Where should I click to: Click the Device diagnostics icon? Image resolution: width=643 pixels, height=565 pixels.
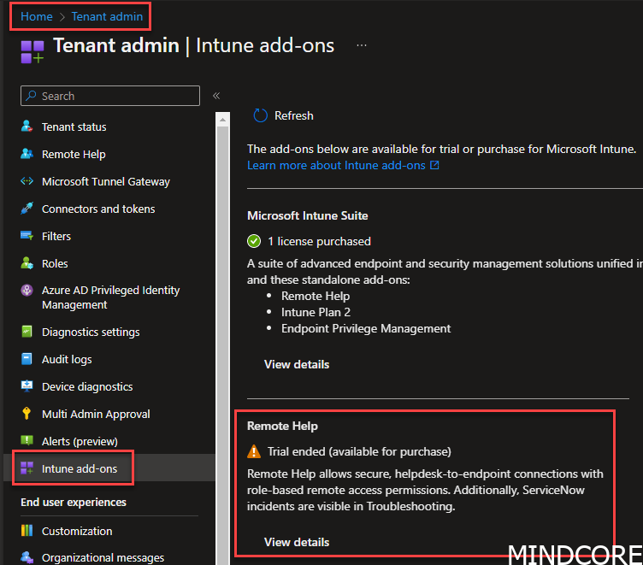point(27,386)
